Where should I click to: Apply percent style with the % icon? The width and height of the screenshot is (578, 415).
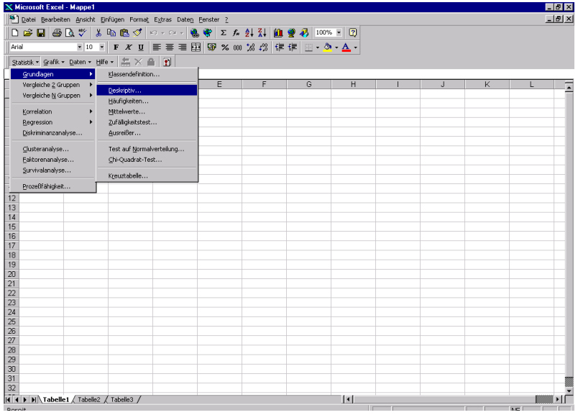(x=225, y=47)
